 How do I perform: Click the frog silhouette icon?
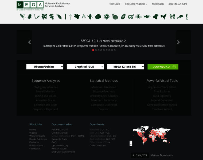[156, 17]
